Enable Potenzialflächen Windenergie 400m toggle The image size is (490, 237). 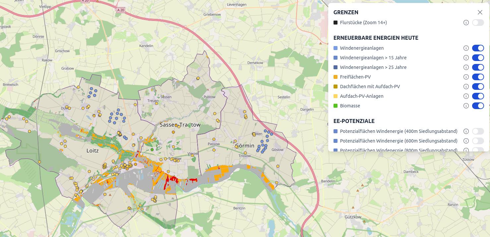click(478, 131)
